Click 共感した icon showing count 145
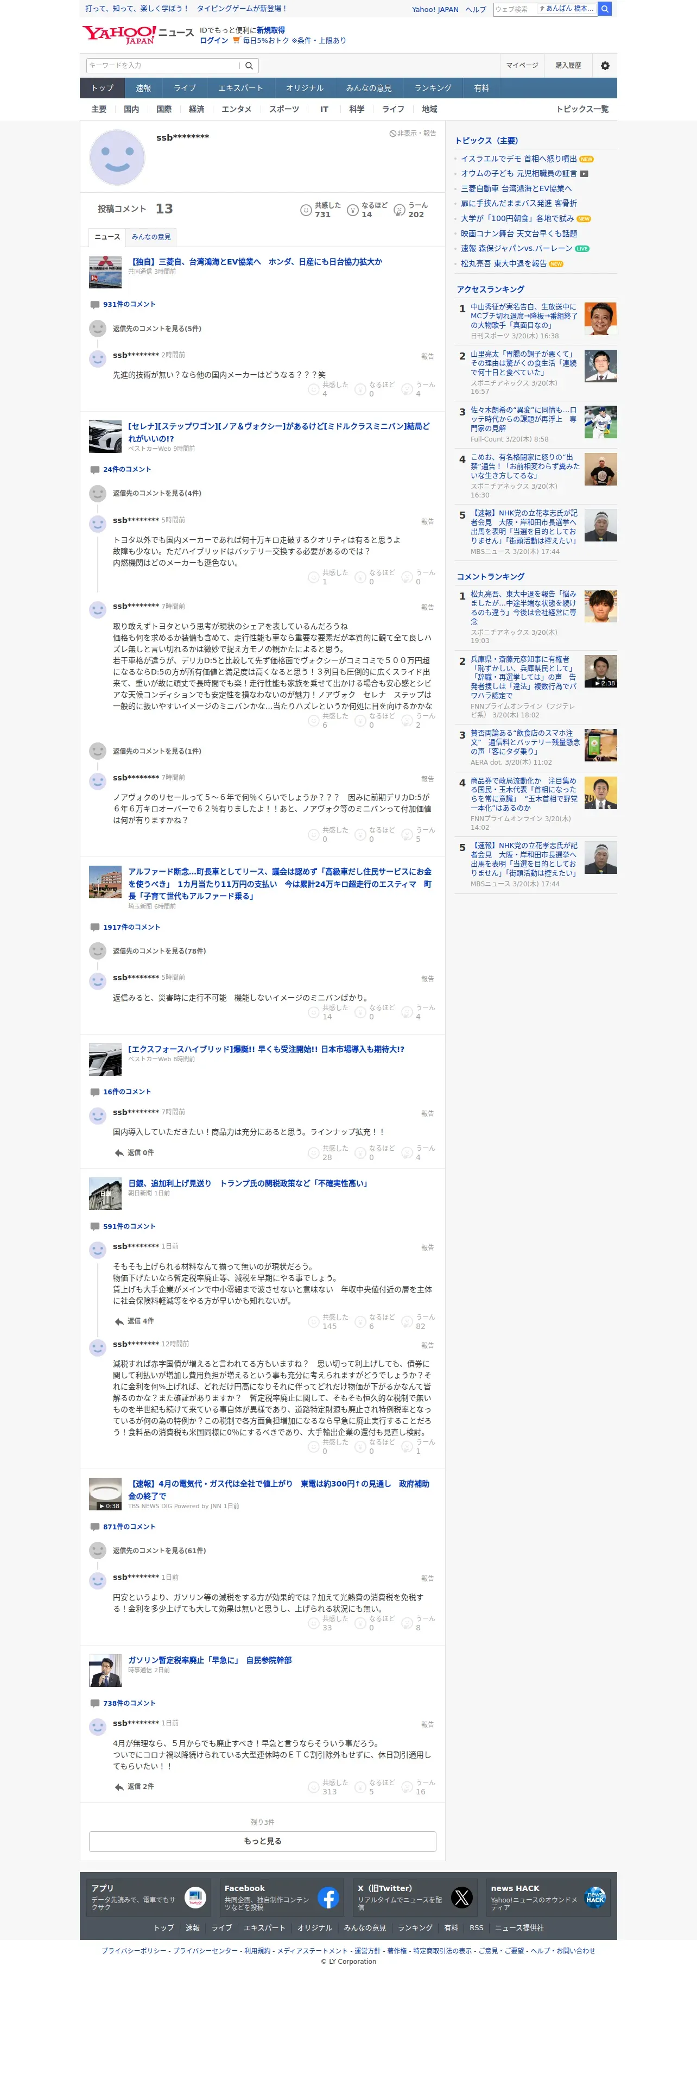Screen dimensions: 697x2092 tap(314, 1322)
